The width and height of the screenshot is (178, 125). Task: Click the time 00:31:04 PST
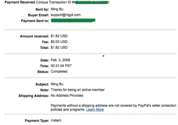point(61,66)
